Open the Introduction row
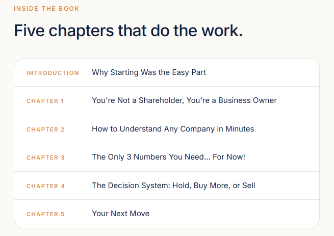Screen dimensions: 334x236 [x=167, y=72]
